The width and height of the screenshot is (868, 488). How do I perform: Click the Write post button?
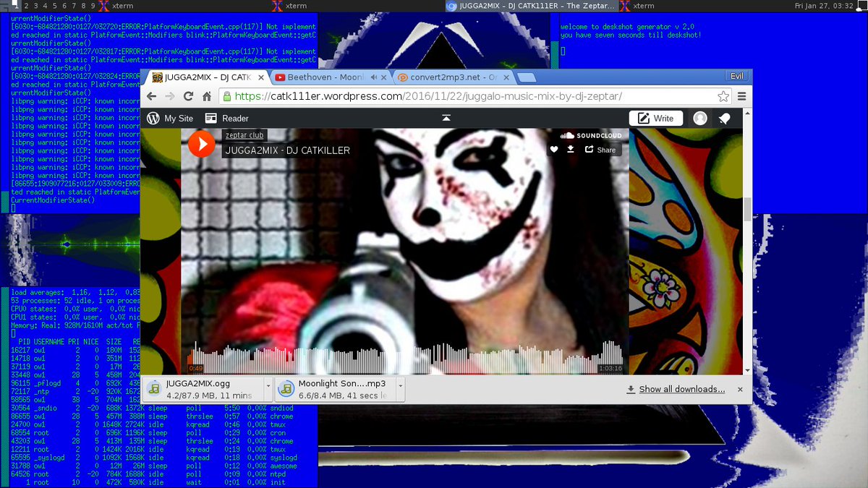tap(655, 119)
